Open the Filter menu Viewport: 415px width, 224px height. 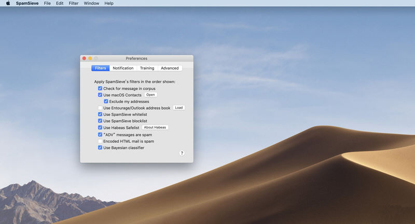point(74,3)
